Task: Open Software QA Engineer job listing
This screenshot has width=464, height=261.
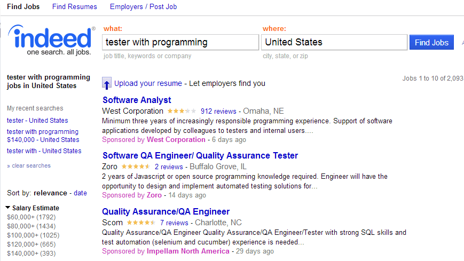Action: point(200,155)
